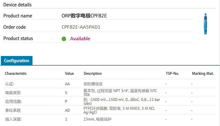Viewport: 220px width, 126px height.
Task: Click the TSP-No. column header
Action: click(172, 74)
